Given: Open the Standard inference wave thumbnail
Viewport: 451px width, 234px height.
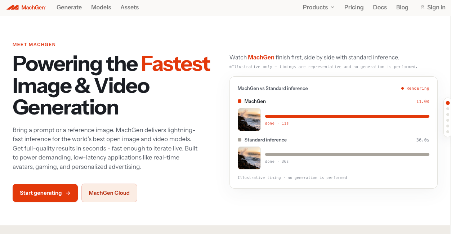Looking at the screenshot, I should pos(249,158).
